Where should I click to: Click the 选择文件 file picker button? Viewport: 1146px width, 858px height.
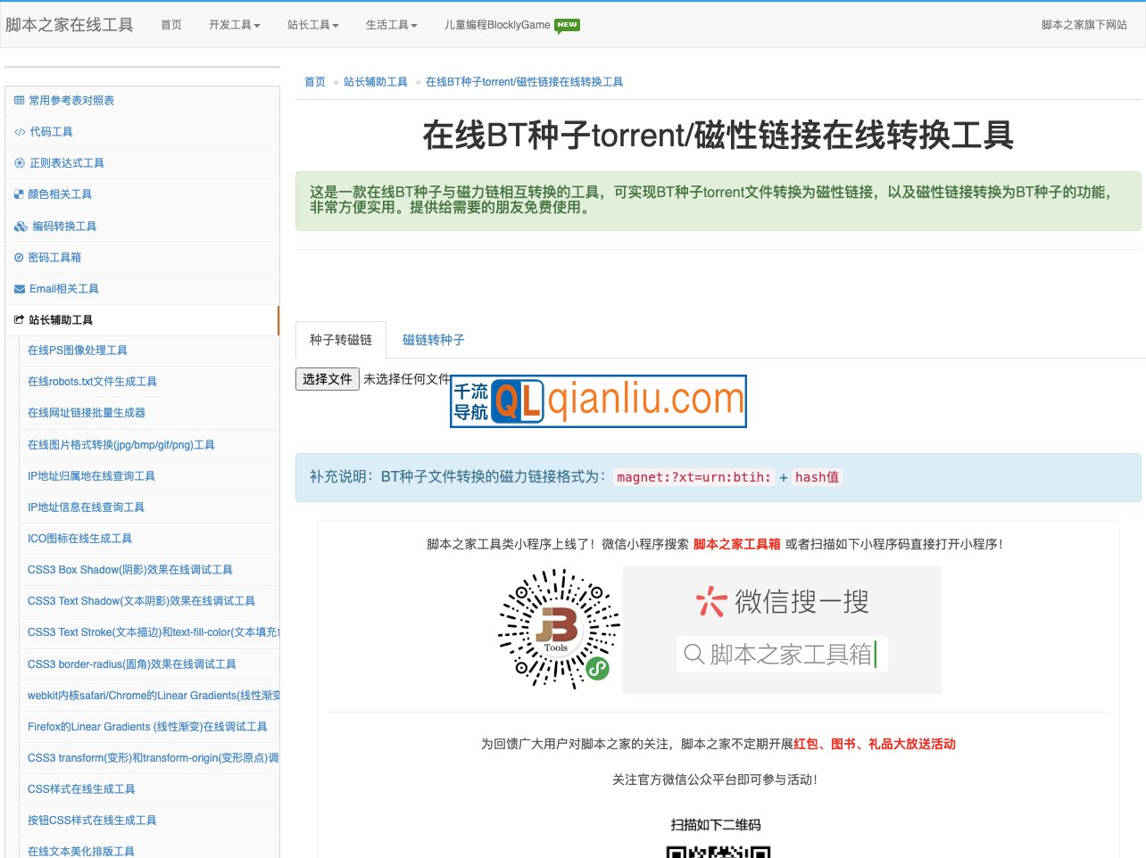point(327,378)
